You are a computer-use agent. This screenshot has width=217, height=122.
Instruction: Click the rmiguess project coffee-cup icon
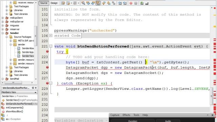click(7, 25)
